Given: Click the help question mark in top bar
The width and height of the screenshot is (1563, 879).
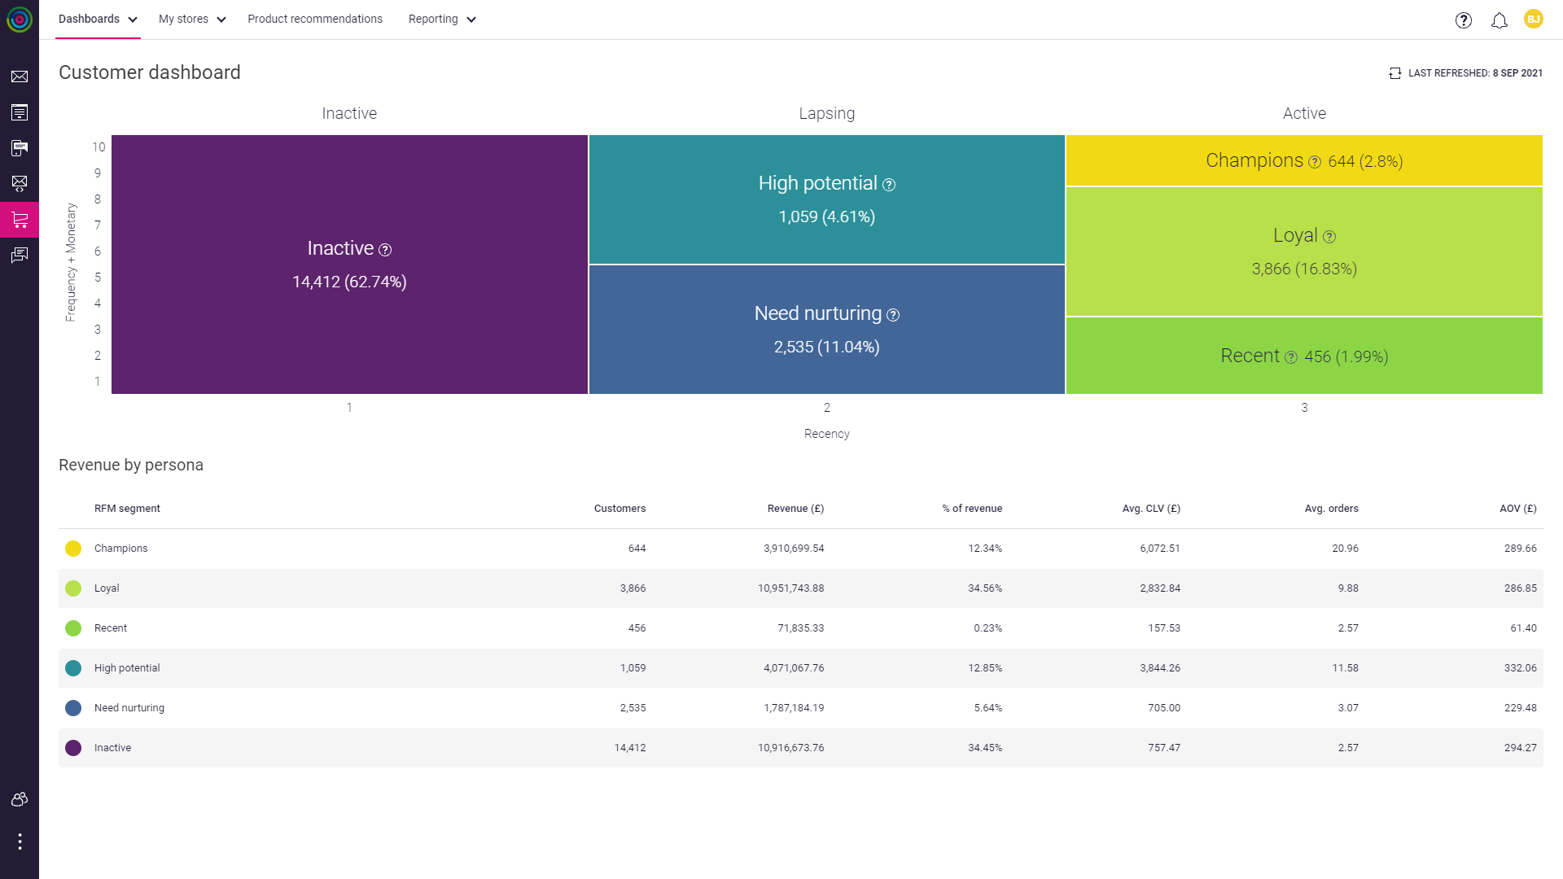Looking at the screenshot, I should [x=1464, y=20].
